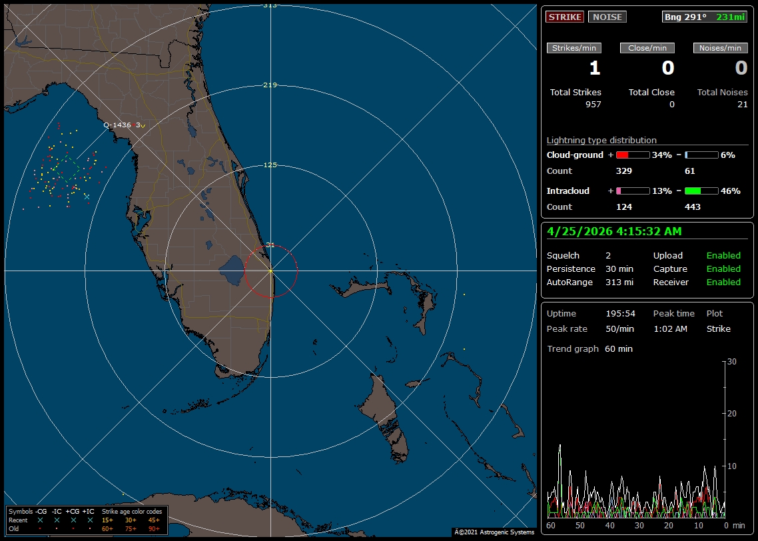Switch to the STRIKE indicator tab
The width and height of the screenshot is (758, 541).
coord(564,17)
